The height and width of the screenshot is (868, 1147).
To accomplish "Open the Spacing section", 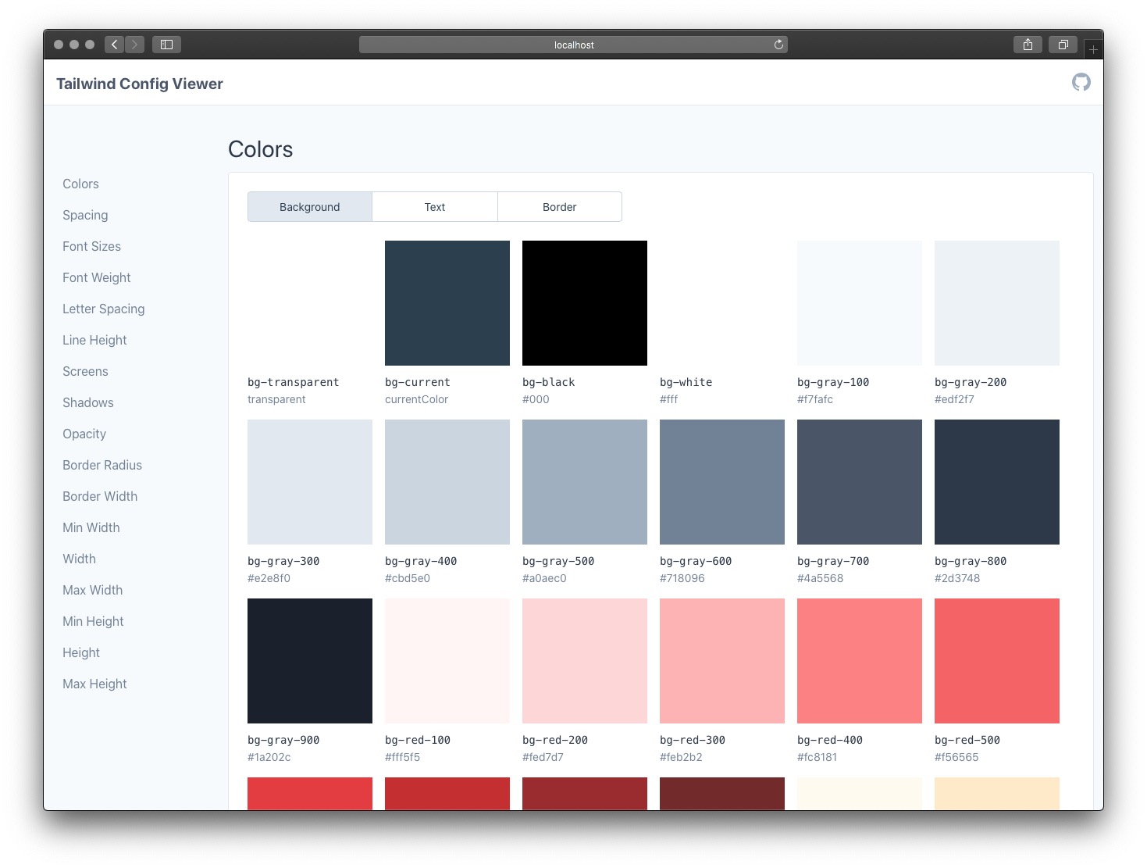I will [85, 215].
